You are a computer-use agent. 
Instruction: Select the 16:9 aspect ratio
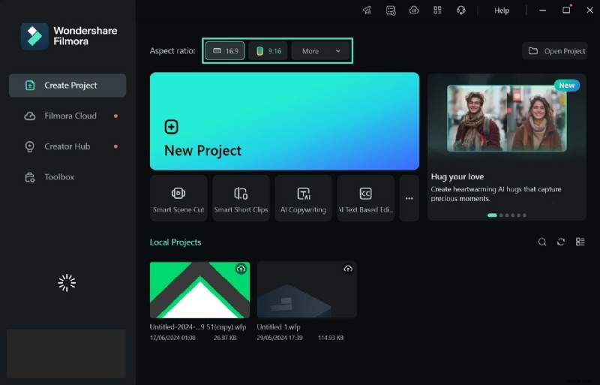coord(225,51)
